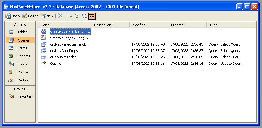Click the Queries icon in Objects bar
262x128 pixels.
point(12,40)
